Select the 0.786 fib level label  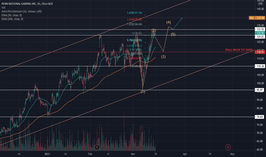click(134, 40)
